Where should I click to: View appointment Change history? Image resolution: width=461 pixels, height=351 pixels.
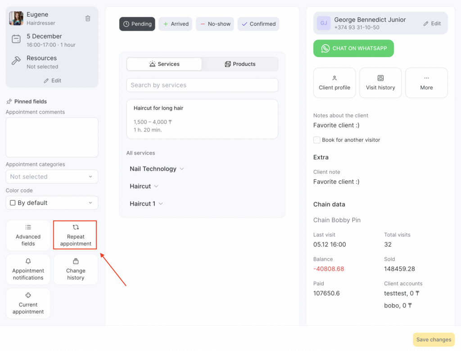click(76, 270)
